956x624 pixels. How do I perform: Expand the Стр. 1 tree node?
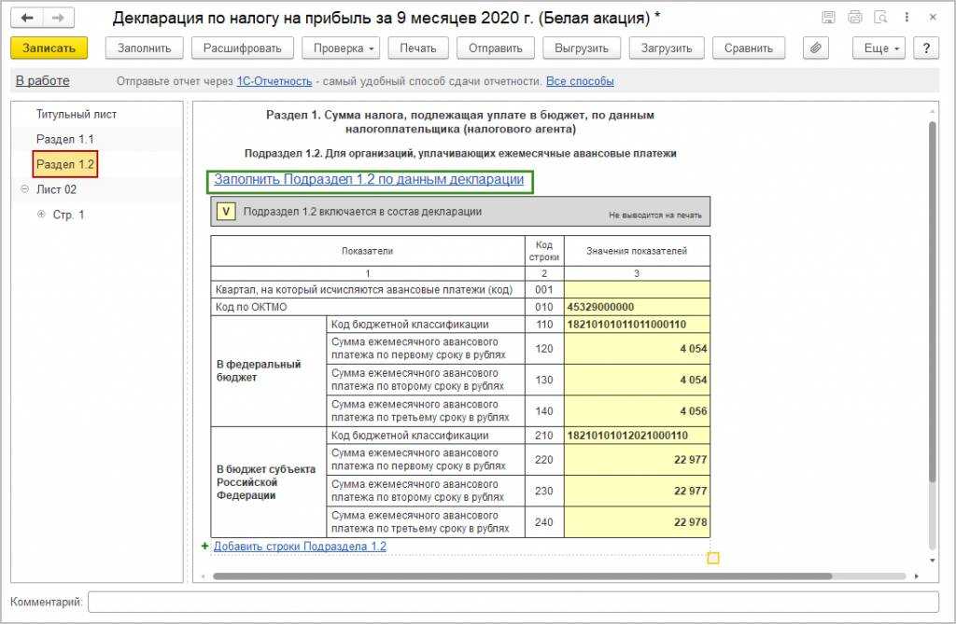tap(41, 215)
